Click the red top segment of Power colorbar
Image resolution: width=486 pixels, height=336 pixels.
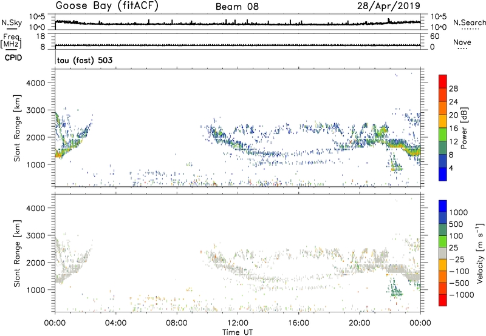(443, 81)
